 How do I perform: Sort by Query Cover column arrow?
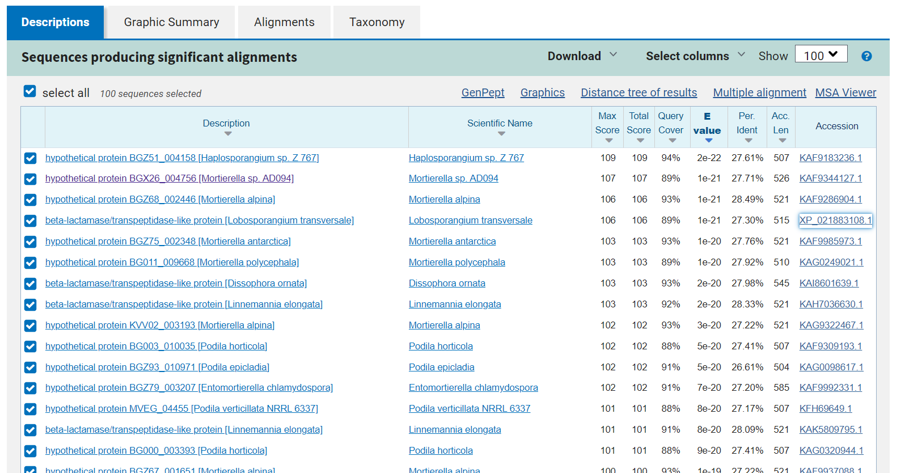[673, 141]
